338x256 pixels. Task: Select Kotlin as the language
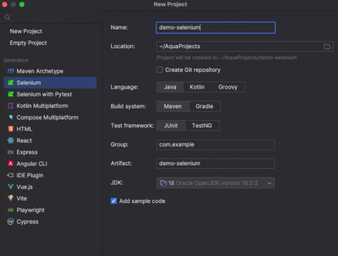pyautogui.click(x=197, y=87)
